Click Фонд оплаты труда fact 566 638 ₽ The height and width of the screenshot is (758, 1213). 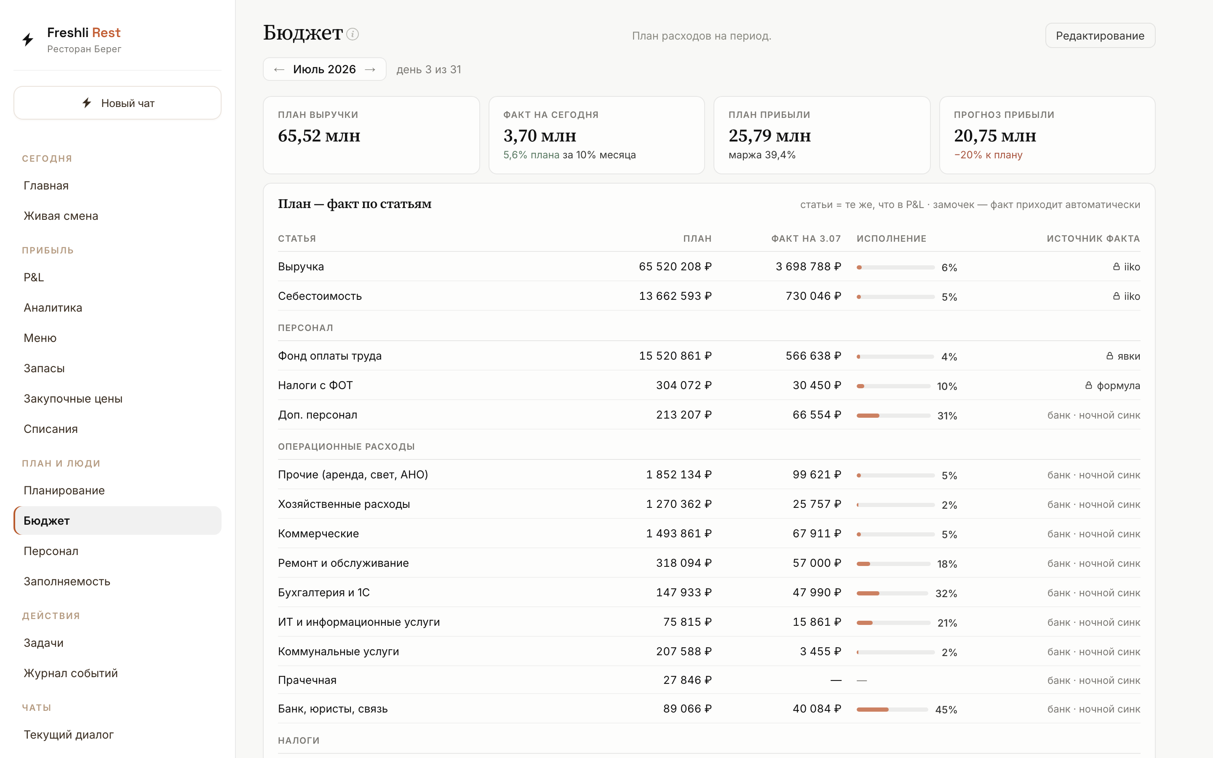click(x=813, y=356)
